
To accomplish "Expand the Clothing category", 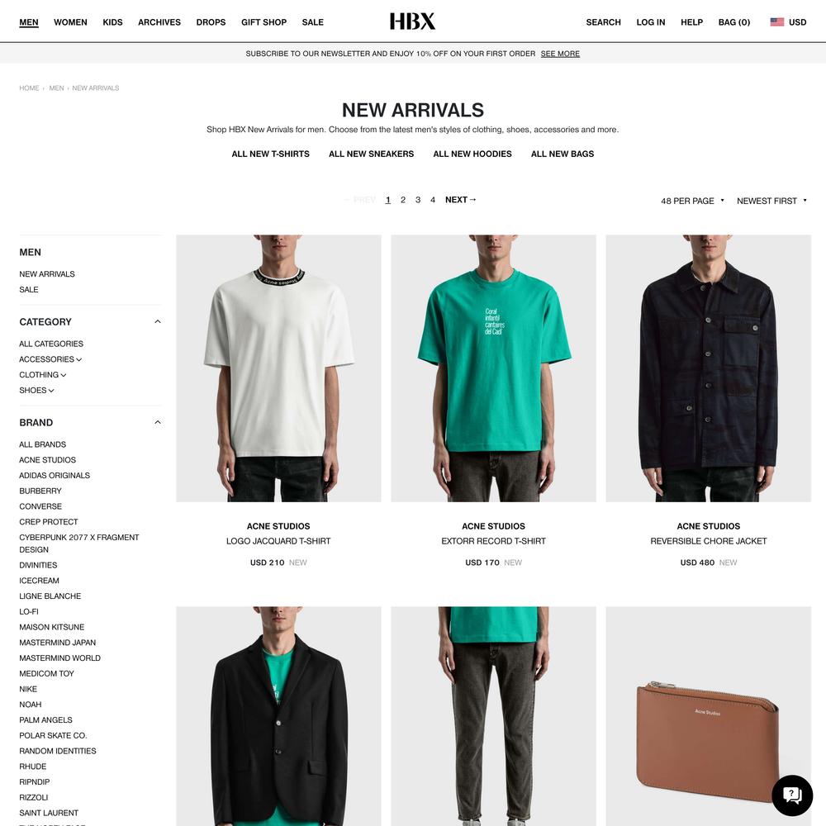I will click(x=43, y=374).
